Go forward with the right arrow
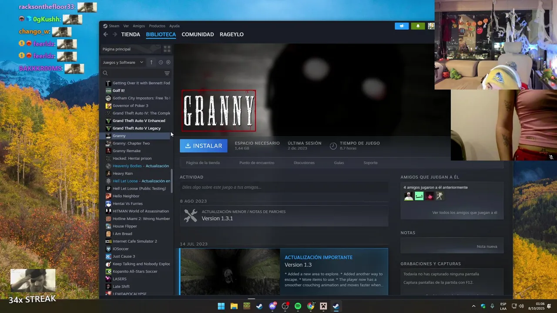557x313 pixels. 114,34
